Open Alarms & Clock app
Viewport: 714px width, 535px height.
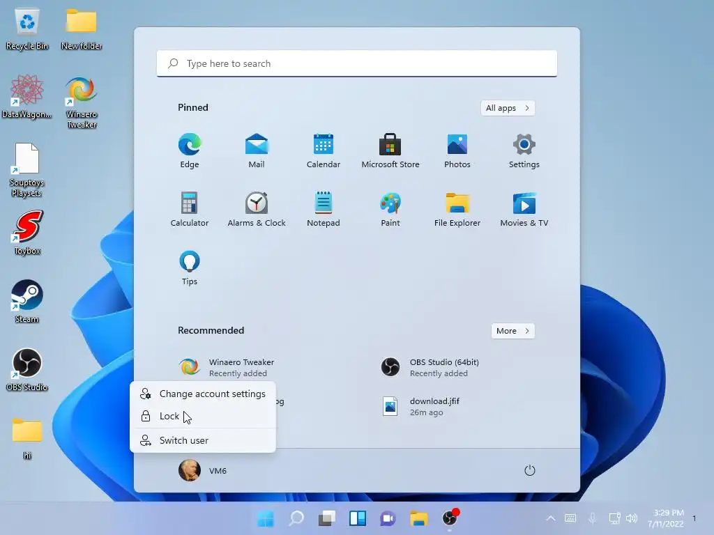coord(257,209)
